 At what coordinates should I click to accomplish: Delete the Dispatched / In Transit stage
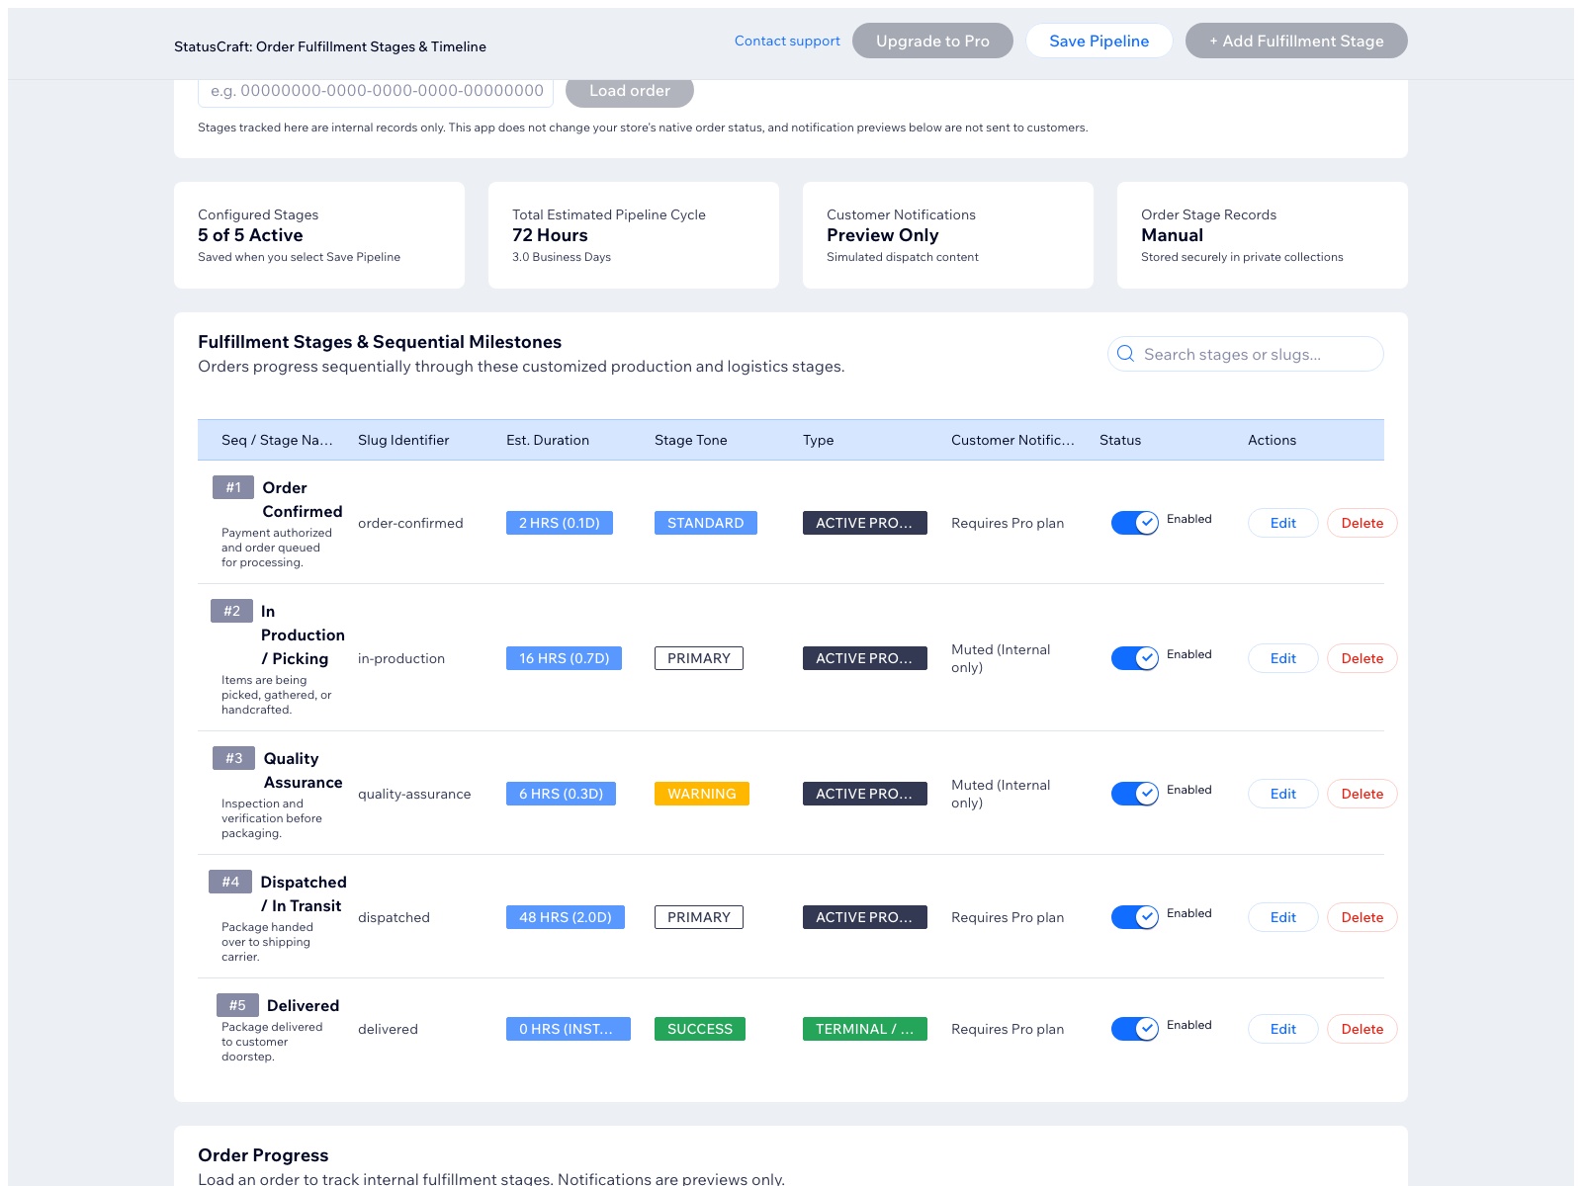click(1362, 917)
